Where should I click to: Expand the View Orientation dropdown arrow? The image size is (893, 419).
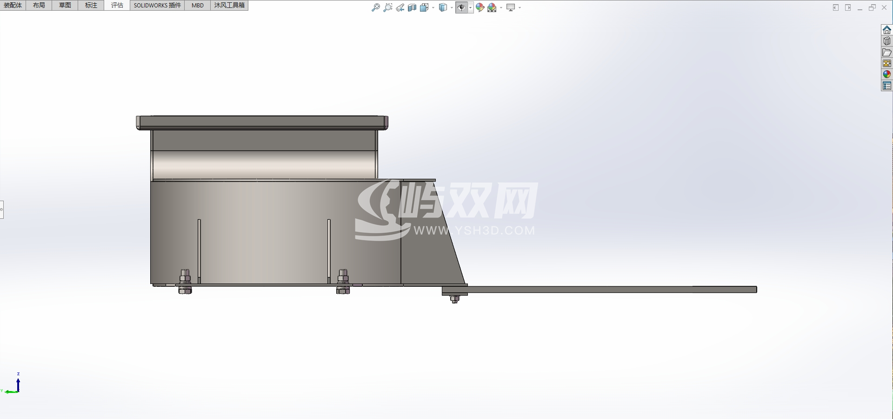[433, 7]
